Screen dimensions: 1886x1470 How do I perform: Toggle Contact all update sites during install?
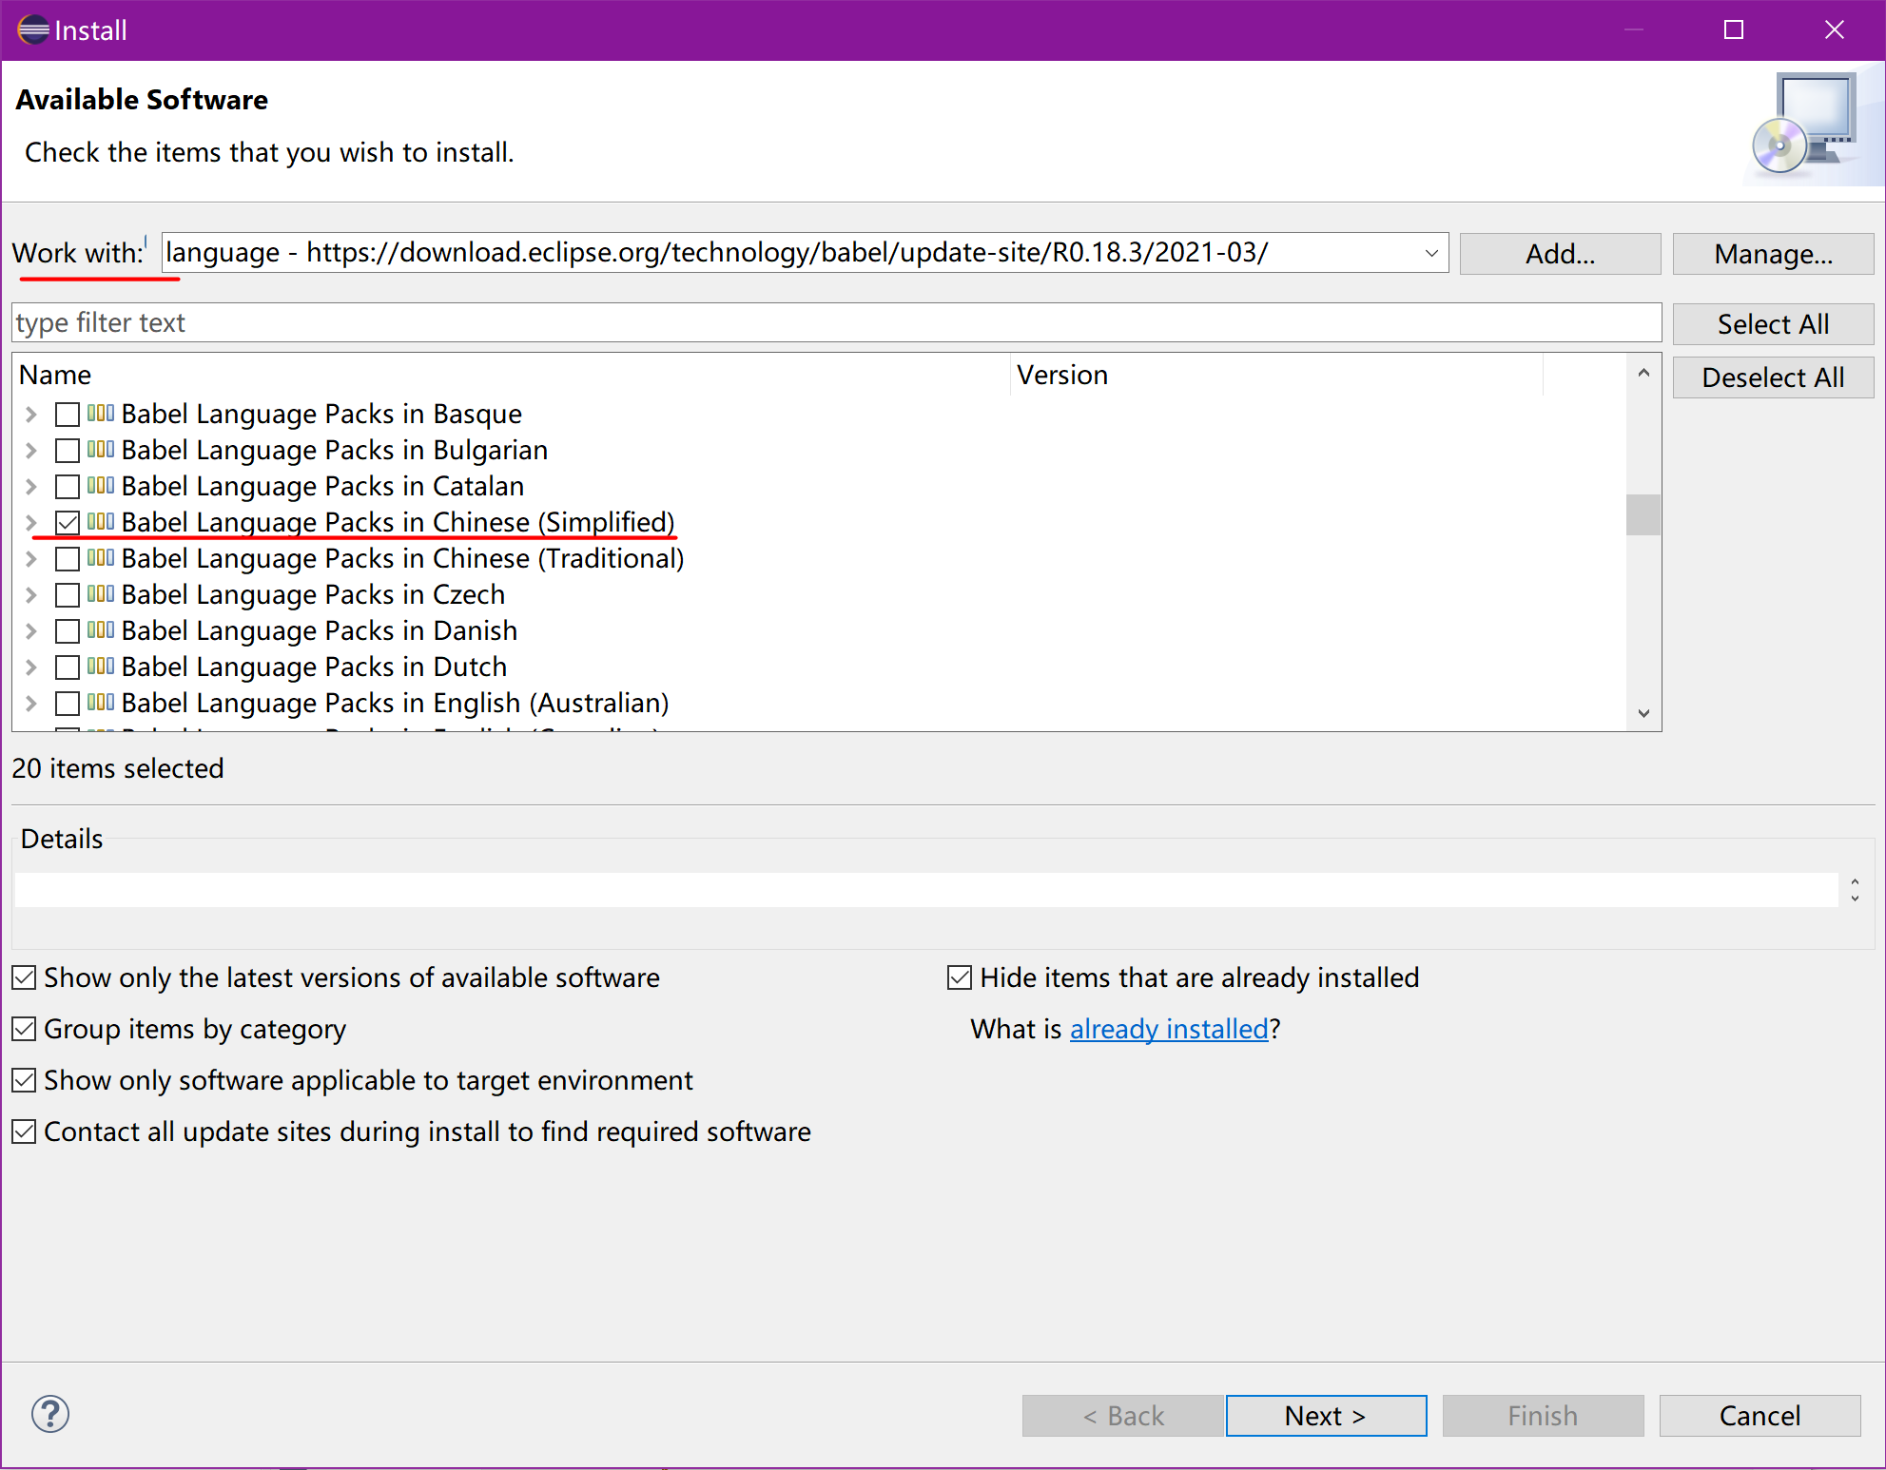coord(24,1132)
